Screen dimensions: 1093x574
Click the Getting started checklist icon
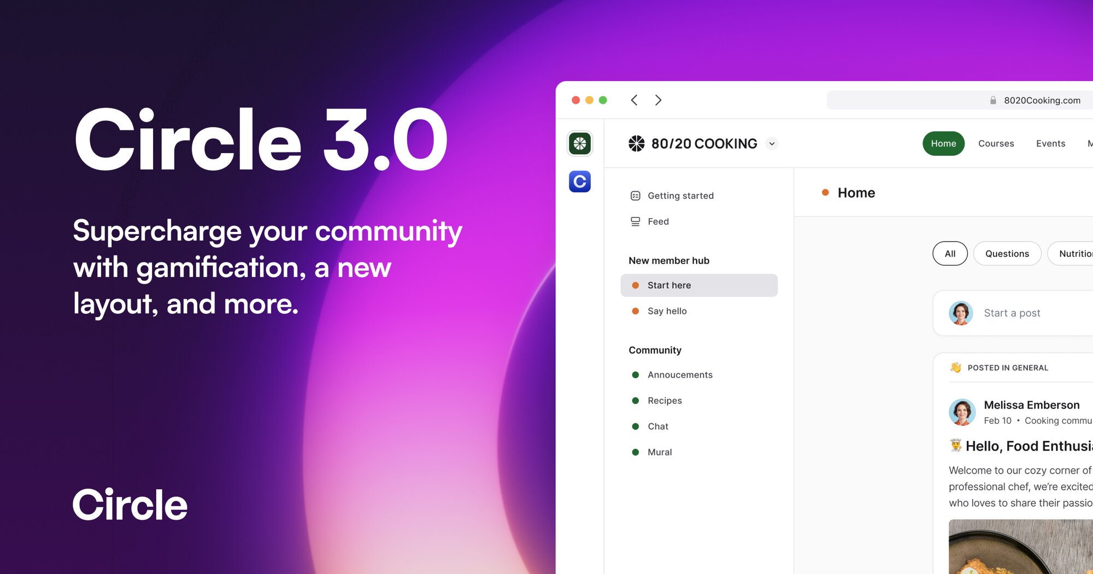pyautogui.click(x=634, y=195)
